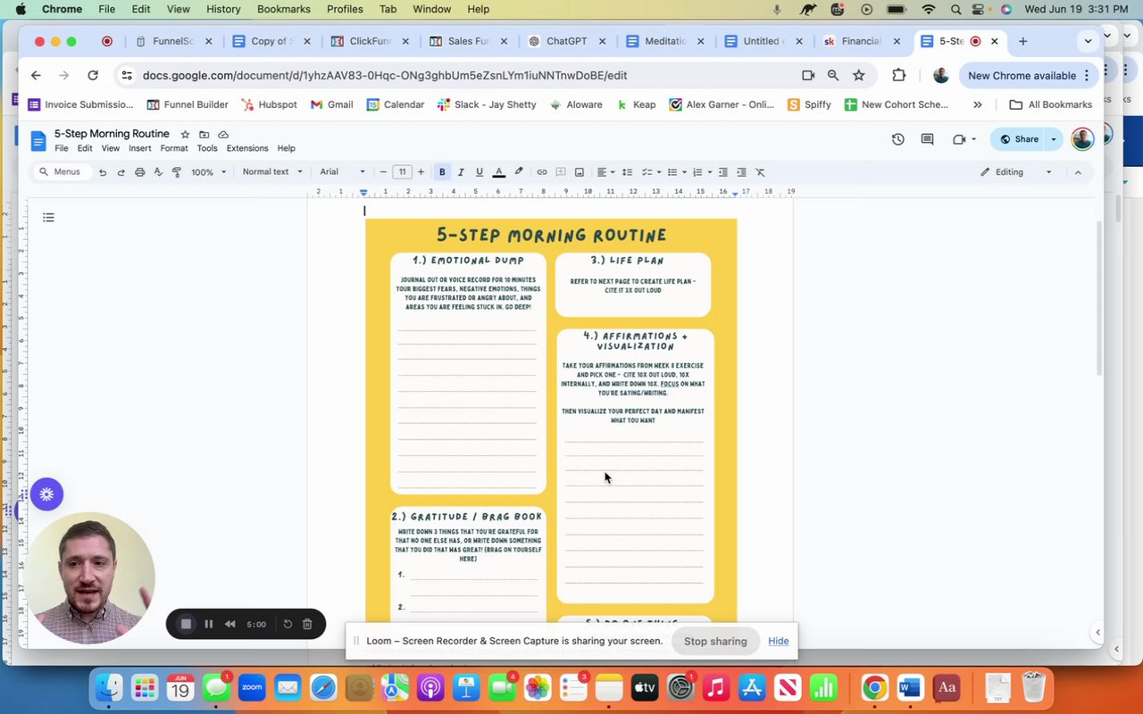Stop the Loom recording
The image size is (1143, 714).
point(186,624)
